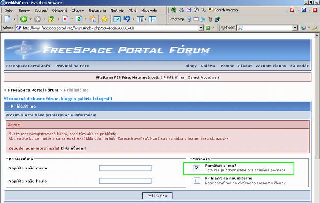
Task: Open the Skupiny menu
Action: [78, 10]
